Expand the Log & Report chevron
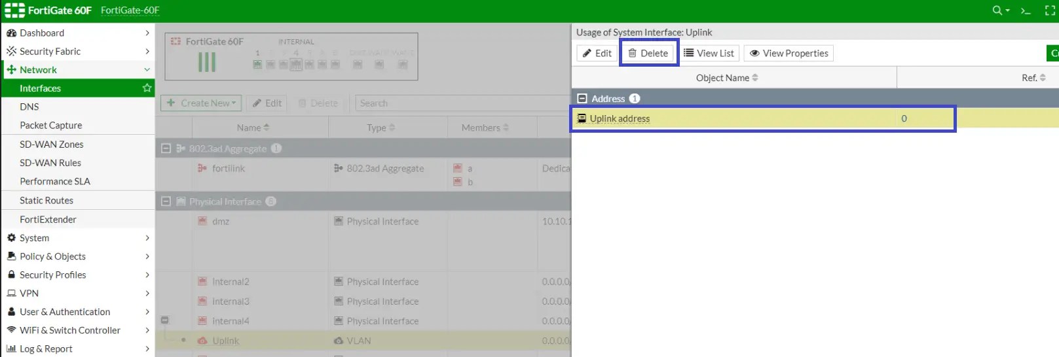 point(147,348)
